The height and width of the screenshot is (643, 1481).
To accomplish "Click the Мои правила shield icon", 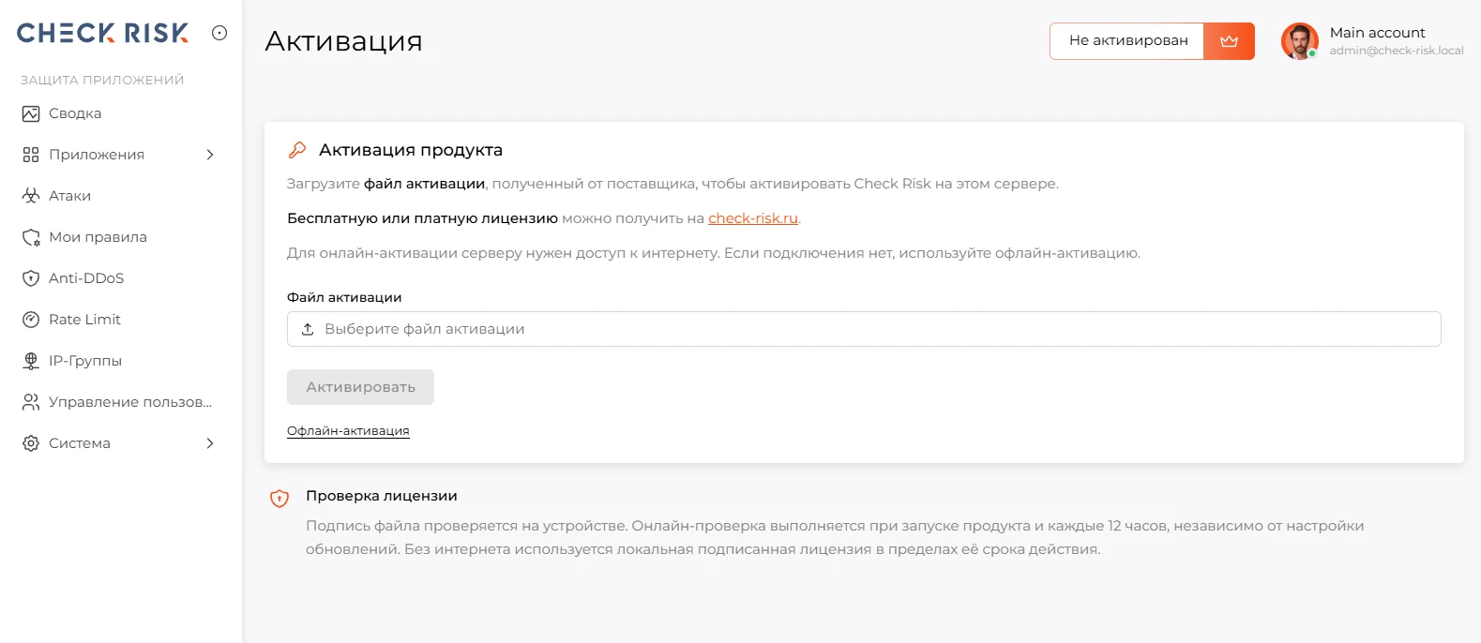I will 31,237.
